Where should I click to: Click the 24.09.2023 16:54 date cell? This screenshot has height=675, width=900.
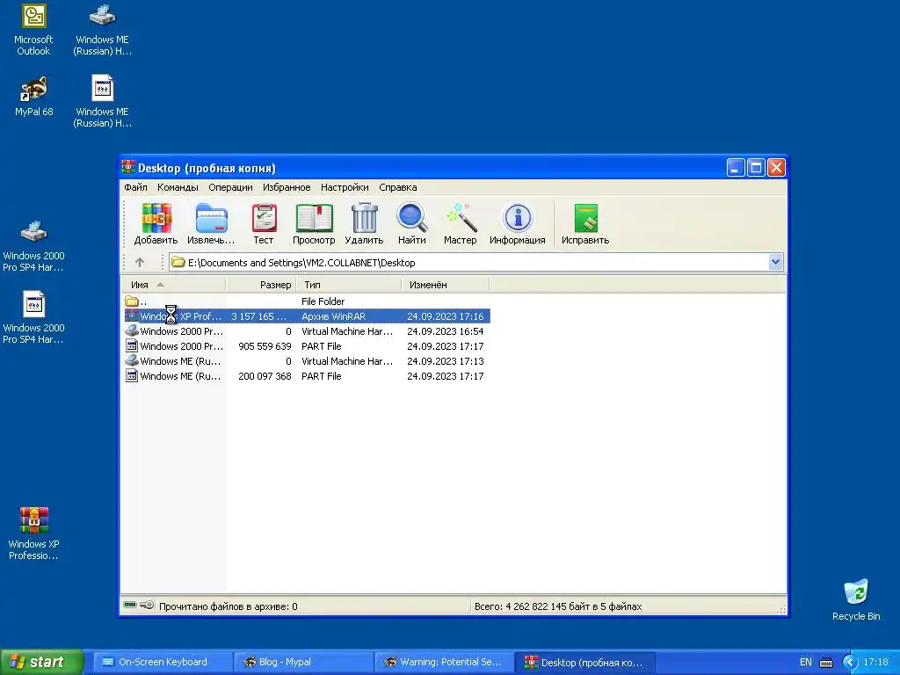(x=446, y=331)
